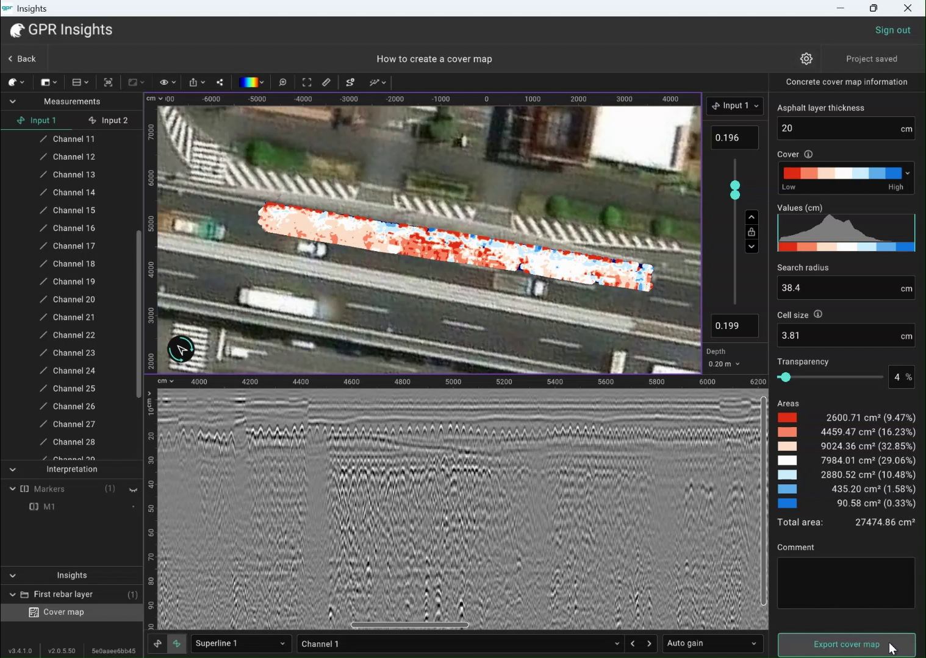
Task: Open the Auto gain dropdown
Action: [x=711, y=643]
